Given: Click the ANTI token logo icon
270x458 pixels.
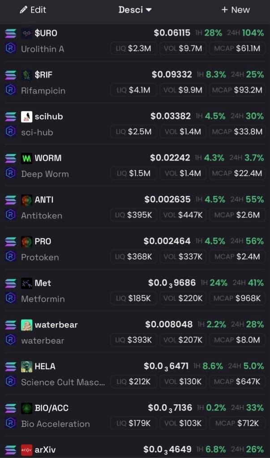Looking at the screenshot, I should pyautogui.click(x=27, y=200).
